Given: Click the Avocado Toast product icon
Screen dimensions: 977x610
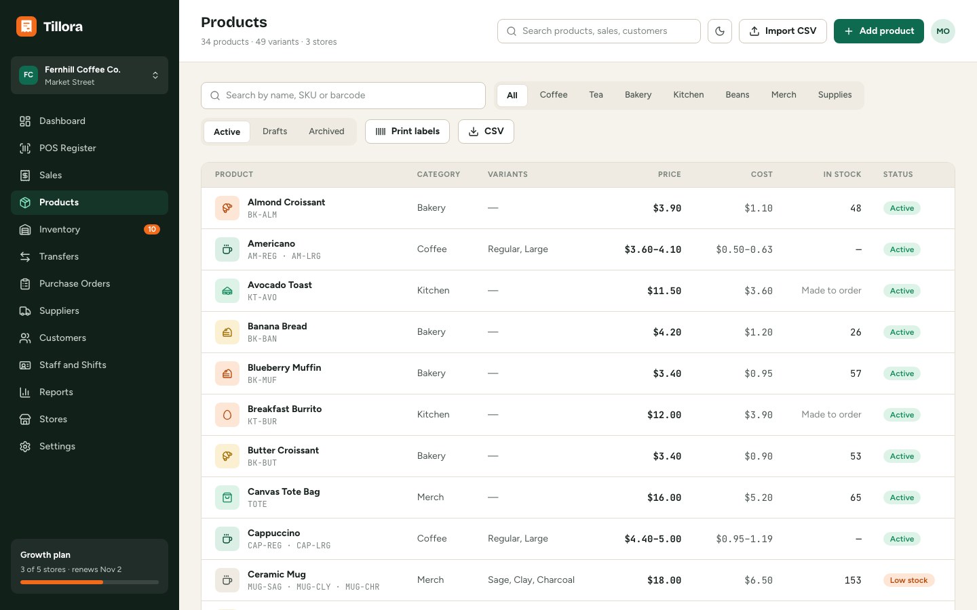Looking at the screenshot, I should [x=227, y=291].
